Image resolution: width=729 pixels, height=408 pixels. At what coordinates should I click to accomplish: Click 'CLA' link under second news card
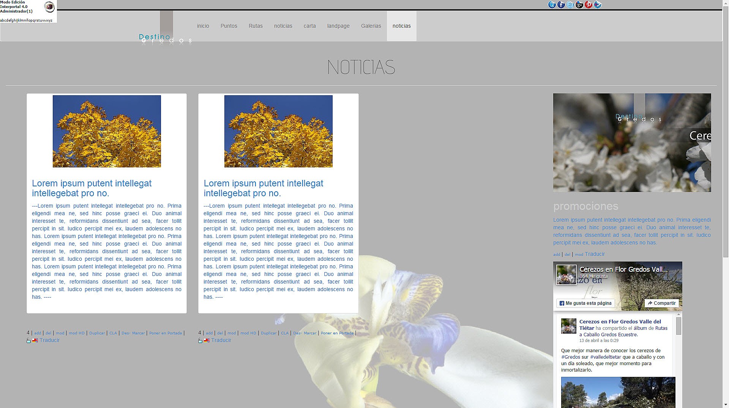click(285, 333)
